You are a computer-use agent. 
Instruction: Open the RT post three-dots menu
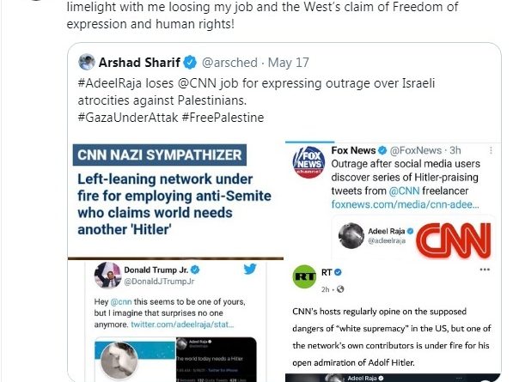click(x=485, y=270)
